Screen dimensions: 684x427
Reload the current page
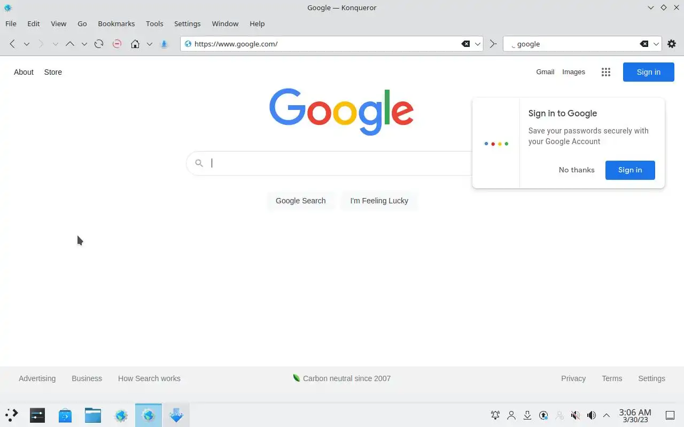coord(99,44)
